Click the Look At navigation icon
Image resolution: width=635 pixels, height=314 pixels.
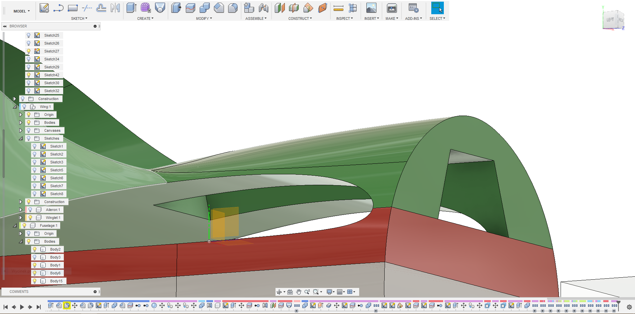pos(290,292)
